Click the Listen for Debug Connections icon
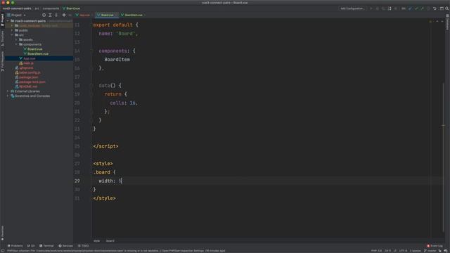Viewport: 450px width, 253px height. coord(390,8)
